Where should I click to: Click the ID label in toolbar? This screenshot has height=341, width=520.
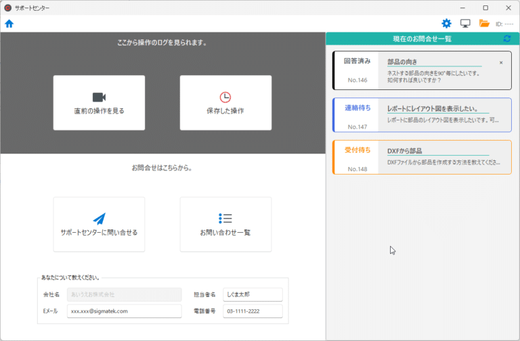click(x=504, y=24)
